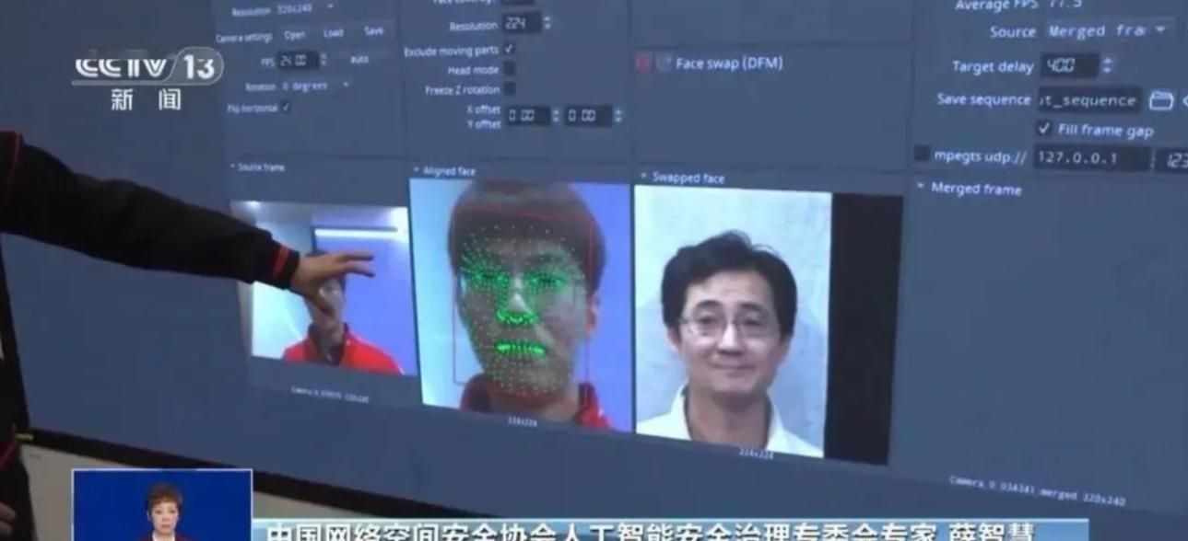Collapse the Aligned face panel
Screen dimensions: 1188x541
pyautogui.click(x=417, y=171)
